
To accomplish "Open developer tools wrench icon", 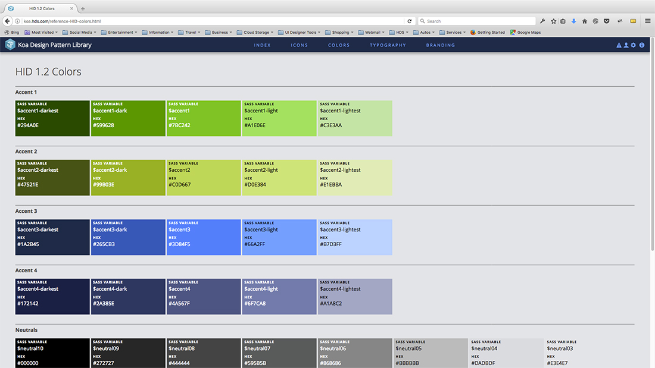I will tap(542, 21).
